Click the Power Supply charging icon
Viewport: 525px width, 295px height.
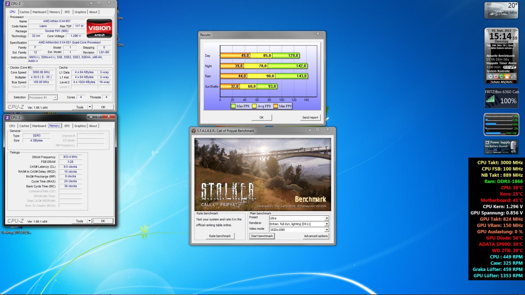[x=488, y=142]
